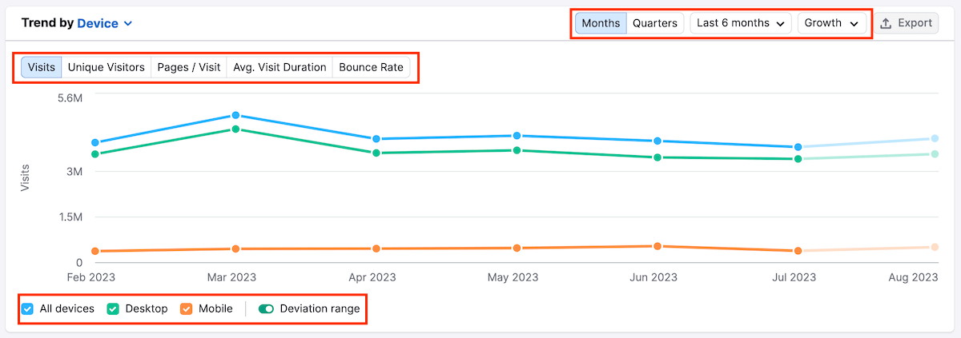Viewport: 961px width, 338px height.
Task: Uncheck the All devices checkbox
Action: coord(27,308)
